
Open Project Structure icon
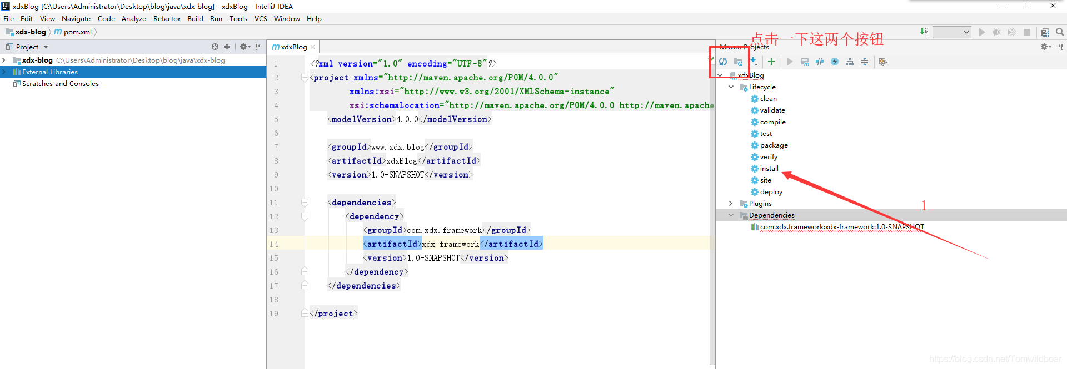[x=1045, y=32]
